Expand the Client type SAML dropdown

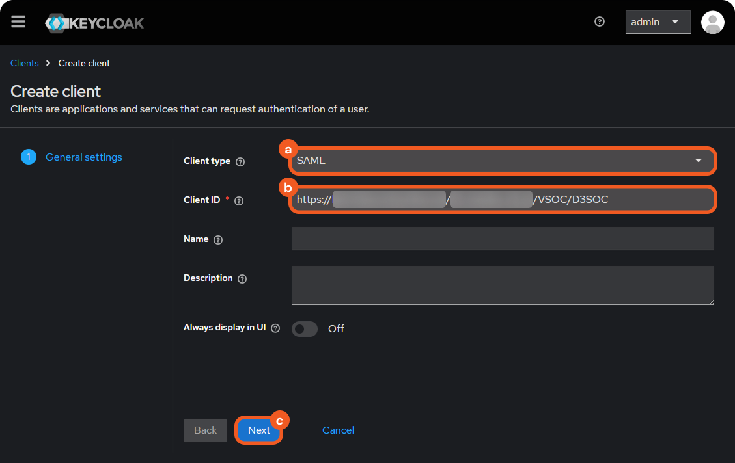[503, 161]
